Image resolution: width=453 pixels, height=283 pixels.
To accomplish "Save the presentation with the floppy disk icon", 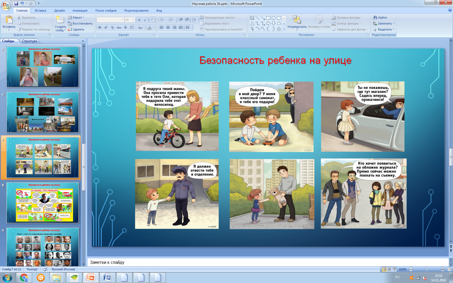I will [16, 3].
